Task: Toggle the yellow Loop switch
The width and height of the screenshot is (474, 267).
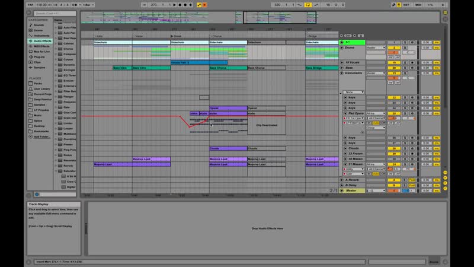Action: [x=308, y=5]
